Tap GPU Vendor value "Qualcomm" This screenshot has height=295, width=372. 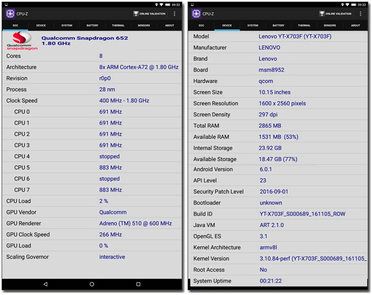point(113,212)
